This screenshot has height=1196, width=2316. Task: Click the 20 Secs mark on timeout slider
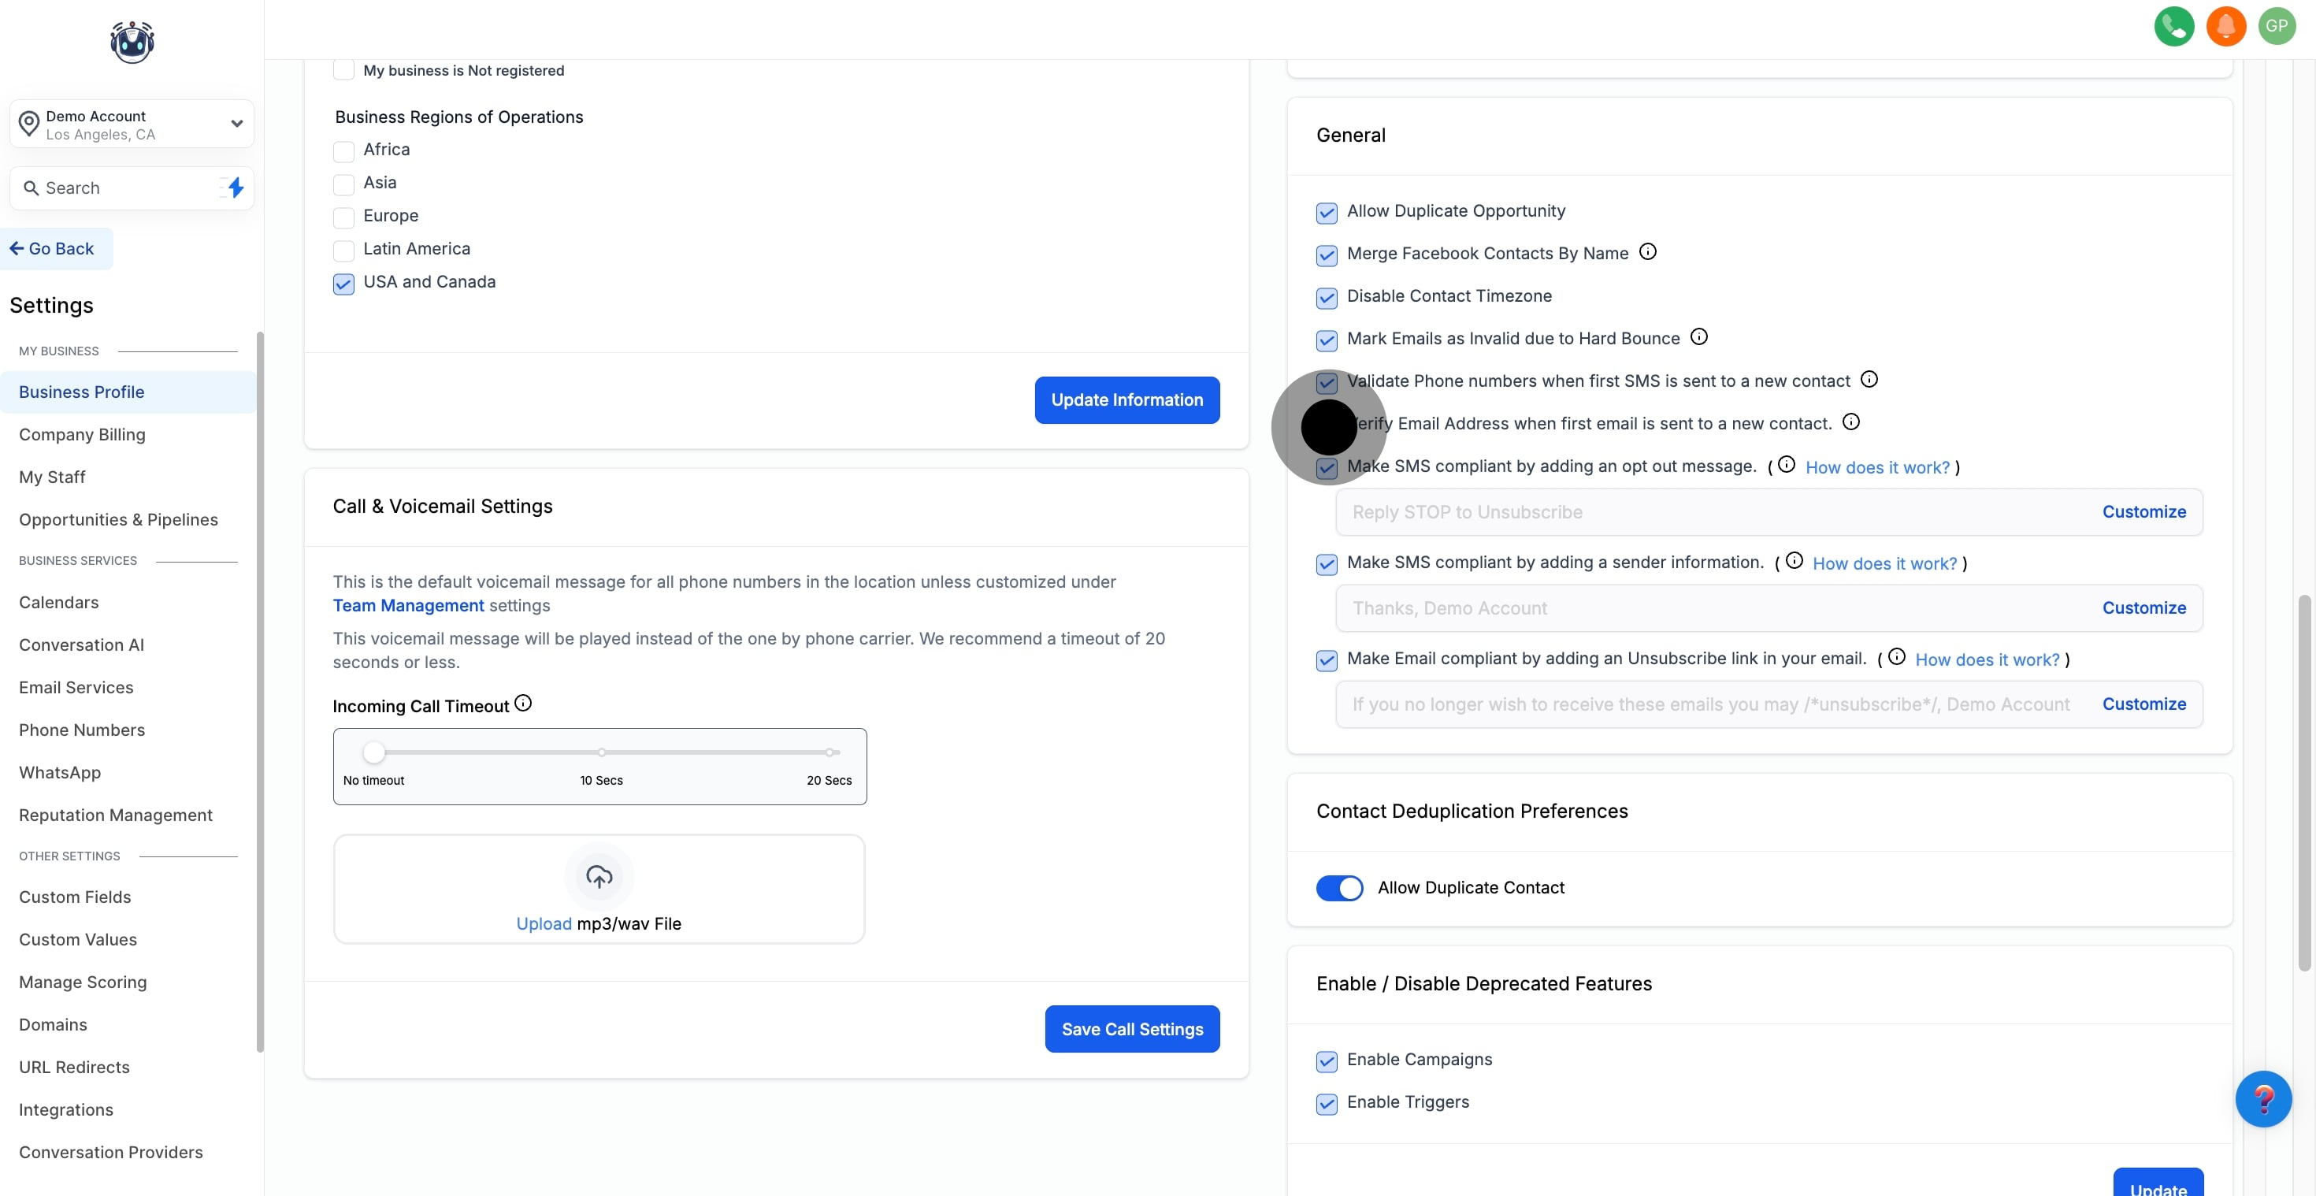point(829,752)
